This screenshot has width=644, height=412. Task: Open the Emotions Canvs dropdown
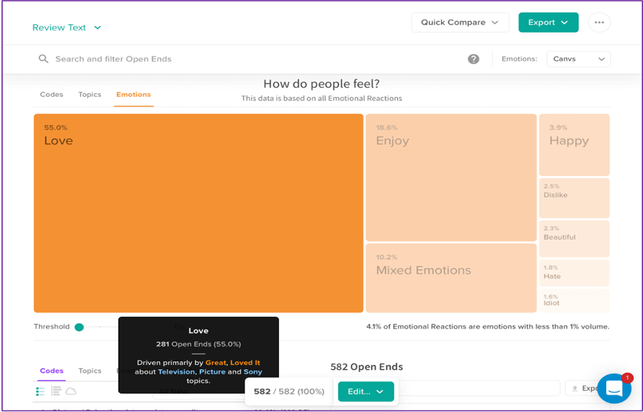point(579,59)
